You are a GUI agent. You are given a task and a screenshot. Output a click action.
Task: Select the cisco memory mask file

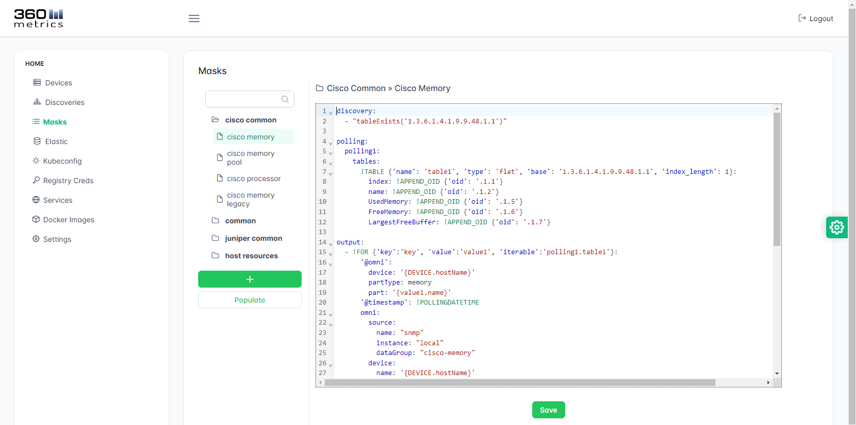[x=253, y=137]
